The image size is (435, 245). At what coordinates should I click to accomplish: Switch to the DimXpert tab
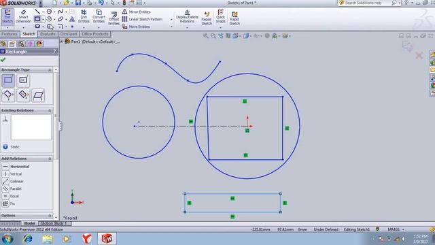68,34
